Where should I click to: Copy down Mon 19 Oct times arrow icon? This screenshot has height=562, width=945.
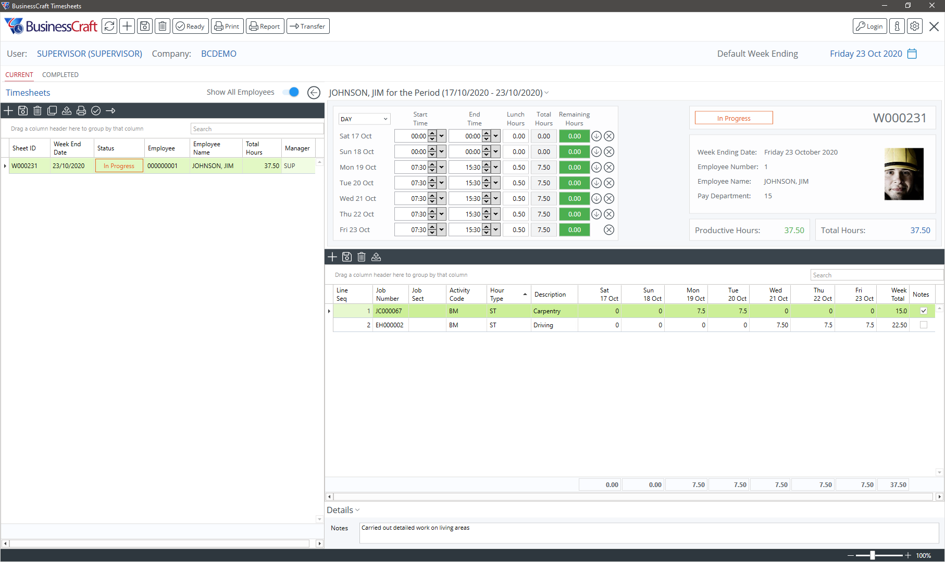596,168
